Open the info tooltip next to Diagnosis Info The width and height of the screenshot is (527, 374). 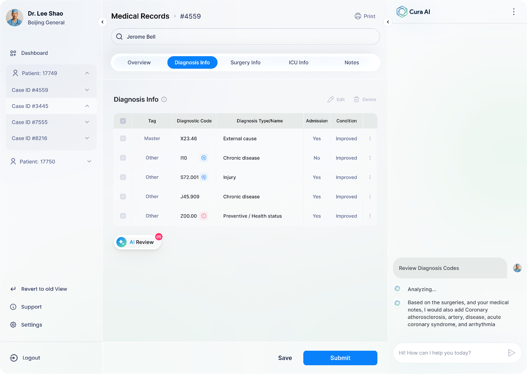pyautogui.click(x=164, y=99)
